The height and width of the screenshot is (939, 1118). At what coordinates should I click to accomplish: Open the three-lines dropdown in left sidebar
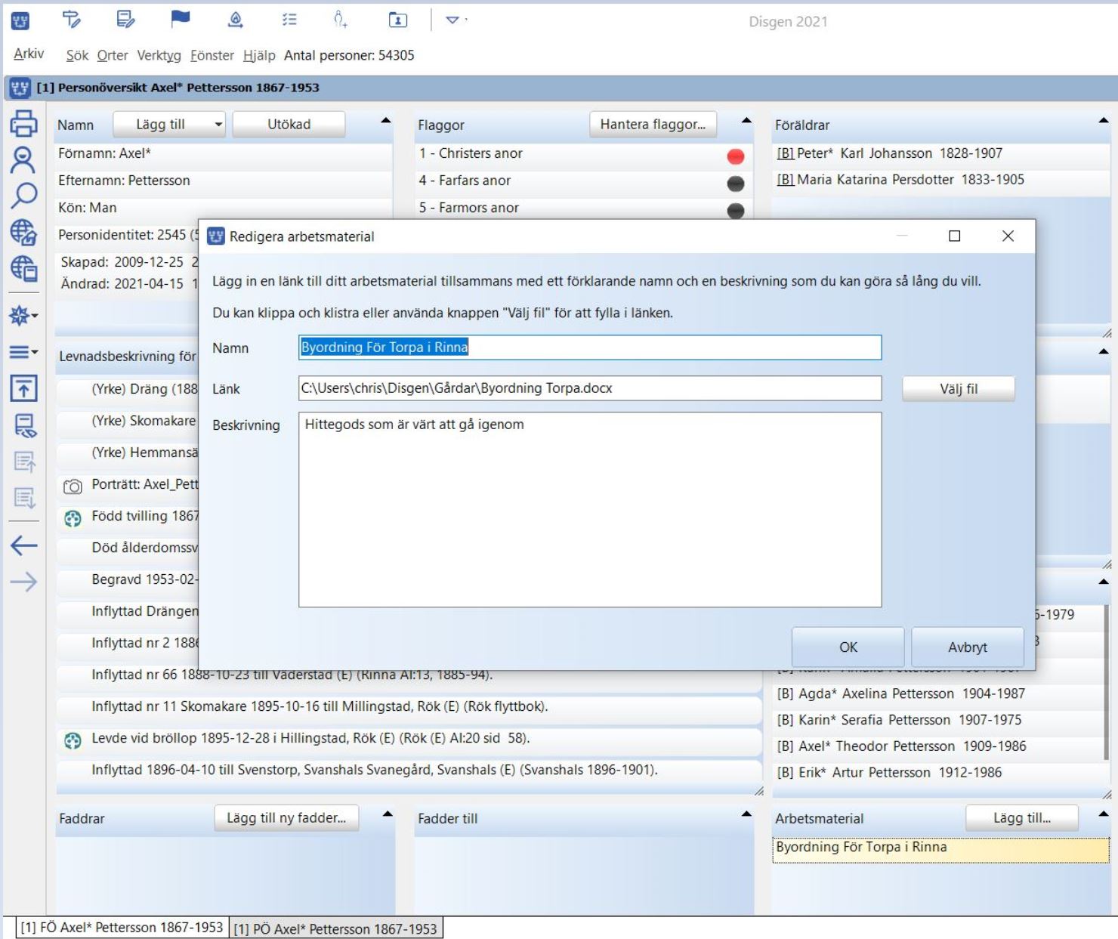pyautogui.click(x=23, y=352)
